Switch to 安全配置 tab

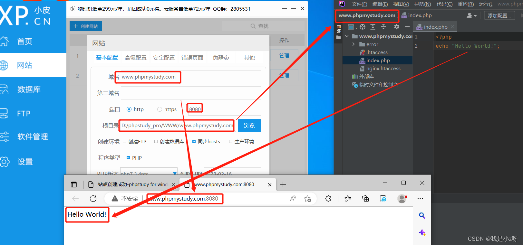click(x=164, y=58)
